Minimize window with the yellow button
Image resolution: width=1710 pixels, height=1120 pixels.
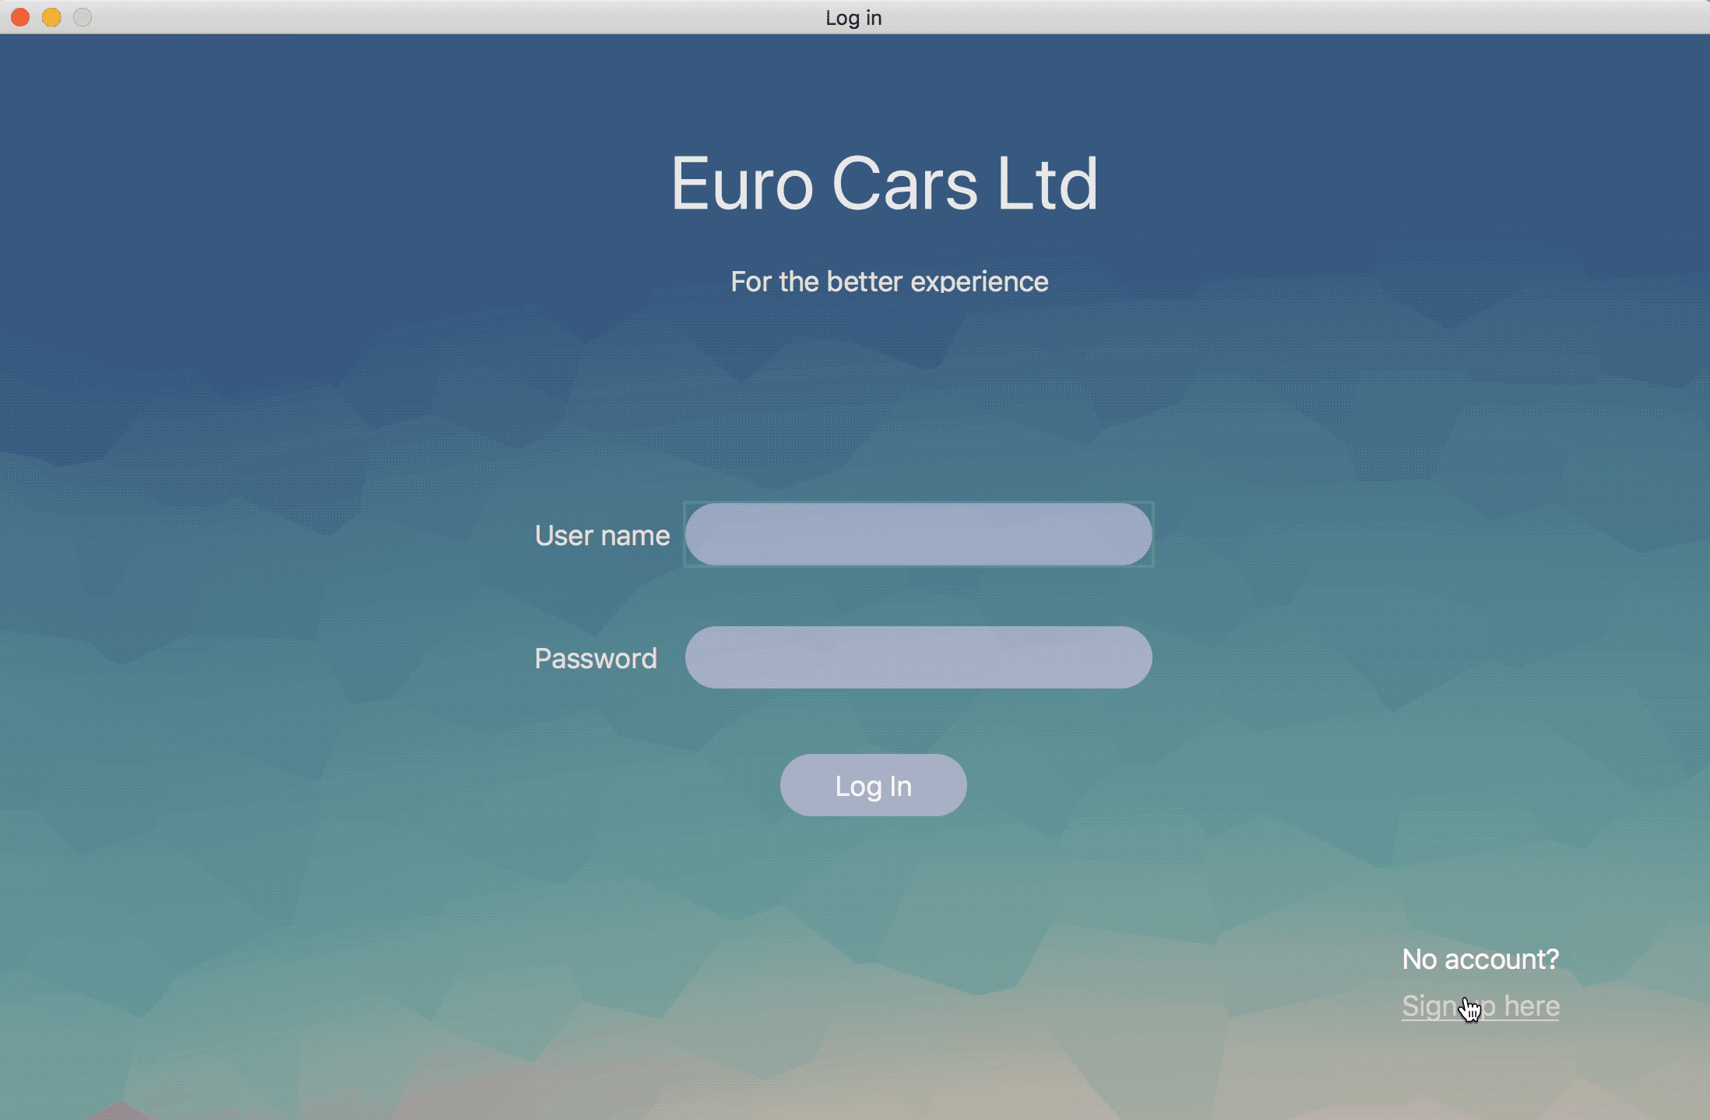51,17
